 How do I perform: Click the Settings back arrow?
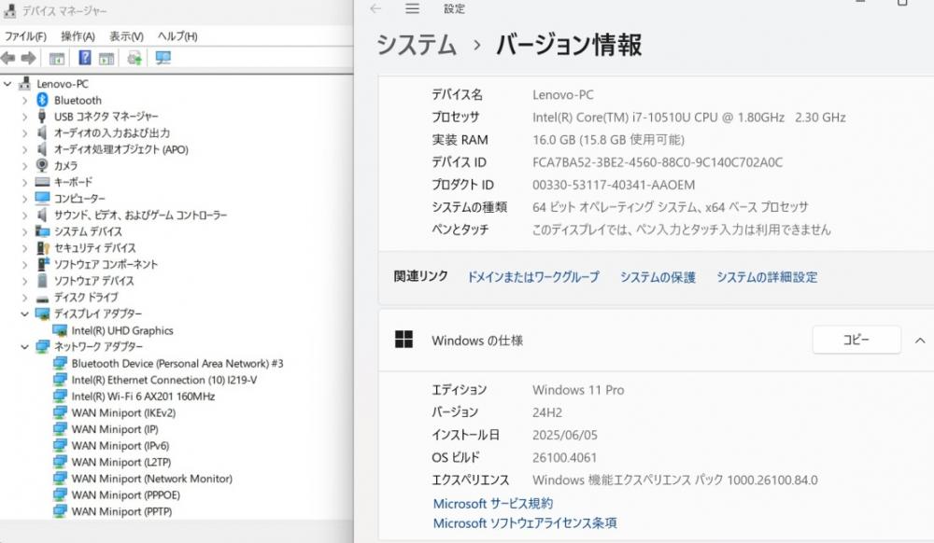coord(375,8)
